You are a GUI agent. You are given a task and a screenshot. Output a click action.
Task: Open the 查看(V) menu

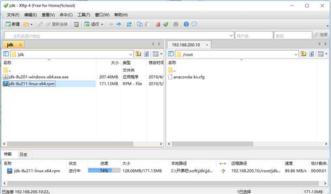coord(49,15)
